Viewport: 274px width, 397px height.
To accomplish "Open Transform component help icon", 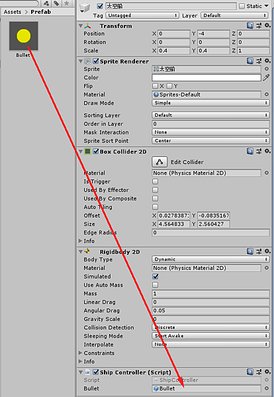I will pyautogui.click(x=250, y=25).
